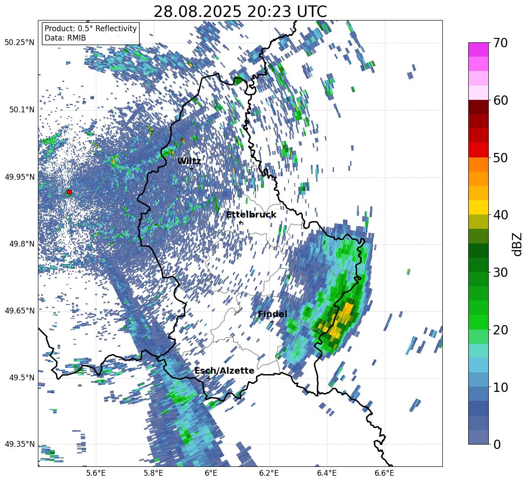Image resolution: width=528 pixels, height=482 pixels.
Task: Click the 5.6°E longitude label
Action: pos(96,473)
